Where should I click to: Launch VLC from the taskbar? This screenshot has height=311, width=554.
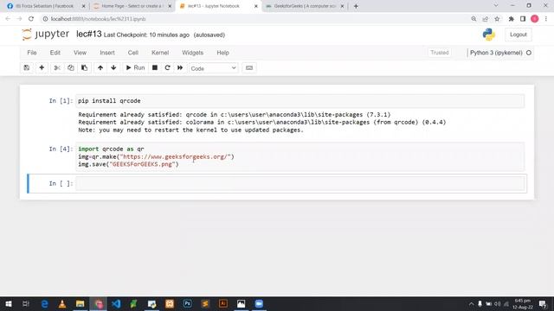point(62,303)
